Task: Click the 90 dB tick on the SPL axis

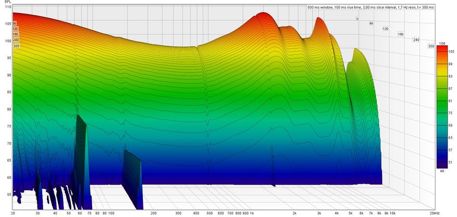Action: (x=9, y=75)
